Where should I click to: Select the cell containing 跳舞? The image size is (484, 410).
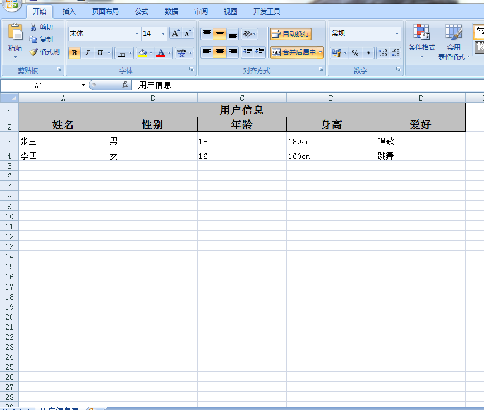coord(420,153)
